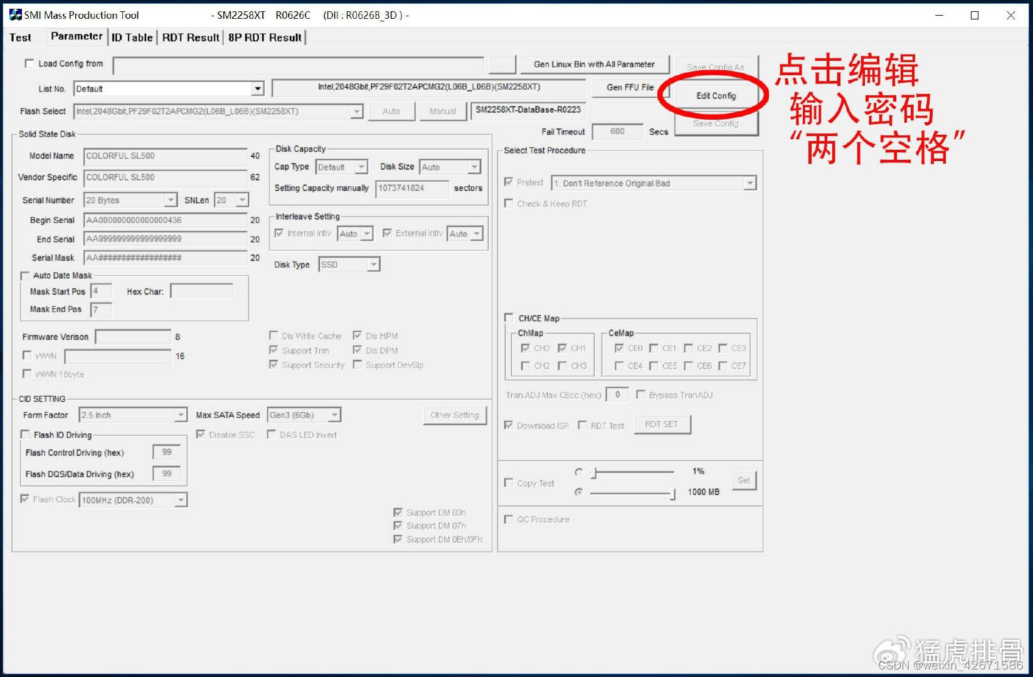Enable the Load Config from checkbox

click(29, 63)
